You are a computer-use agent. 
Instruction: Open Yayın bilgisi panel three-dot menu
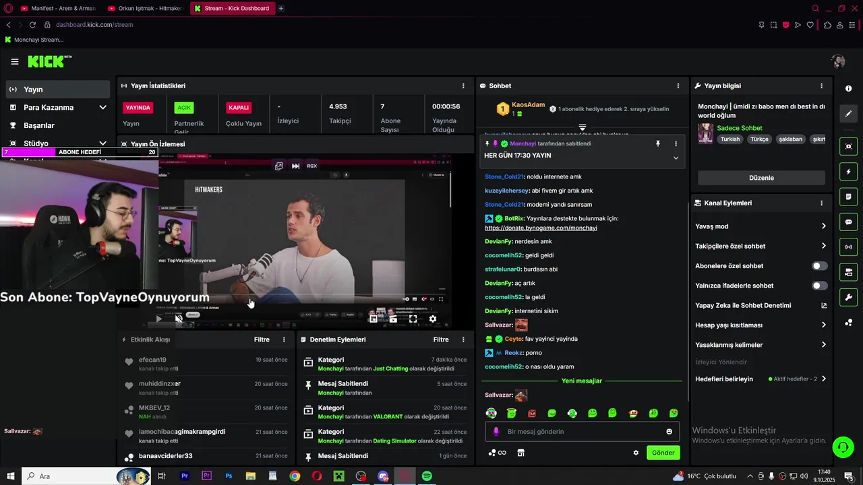click(821, 86)
